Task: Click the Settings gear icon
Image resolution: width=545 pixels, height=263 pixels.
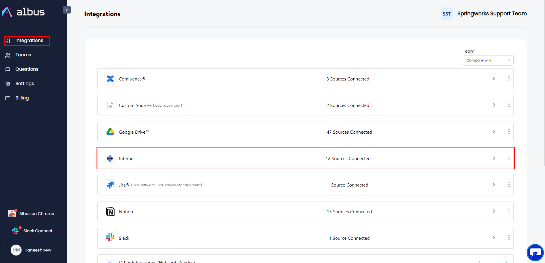Action: pos(8,84)
